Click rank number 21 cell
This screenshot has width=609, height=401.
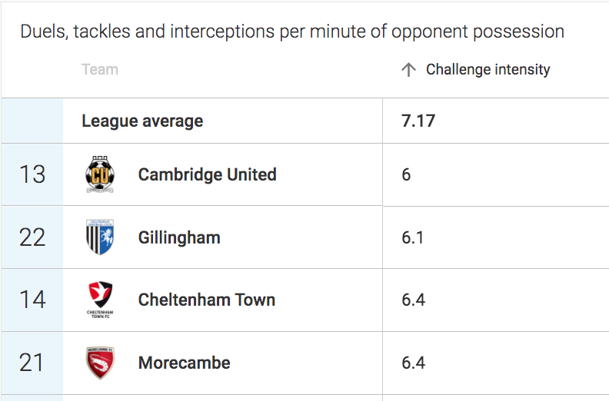click(32, 363)
